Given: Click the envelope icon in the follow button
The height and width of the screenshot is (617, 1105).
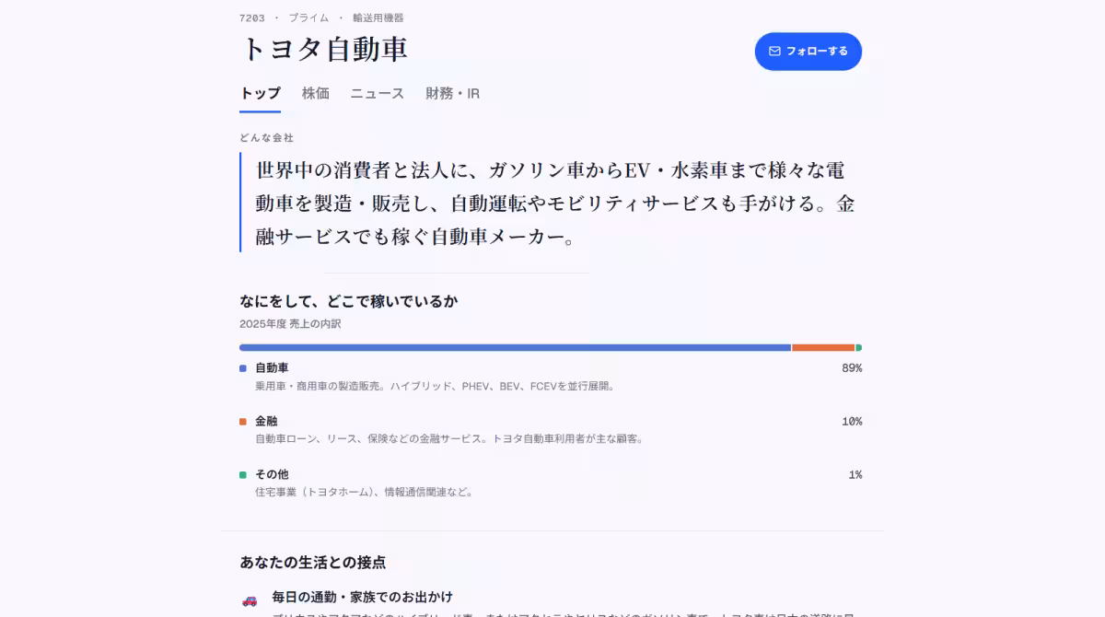Looking at the screenshot, I should coord(774,52).
